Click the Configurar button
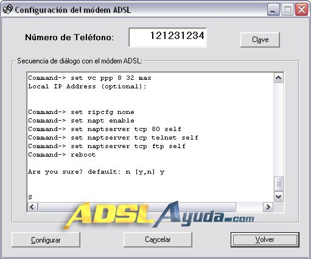The width and height of the screenshot is (311, 259). [46, 240]
